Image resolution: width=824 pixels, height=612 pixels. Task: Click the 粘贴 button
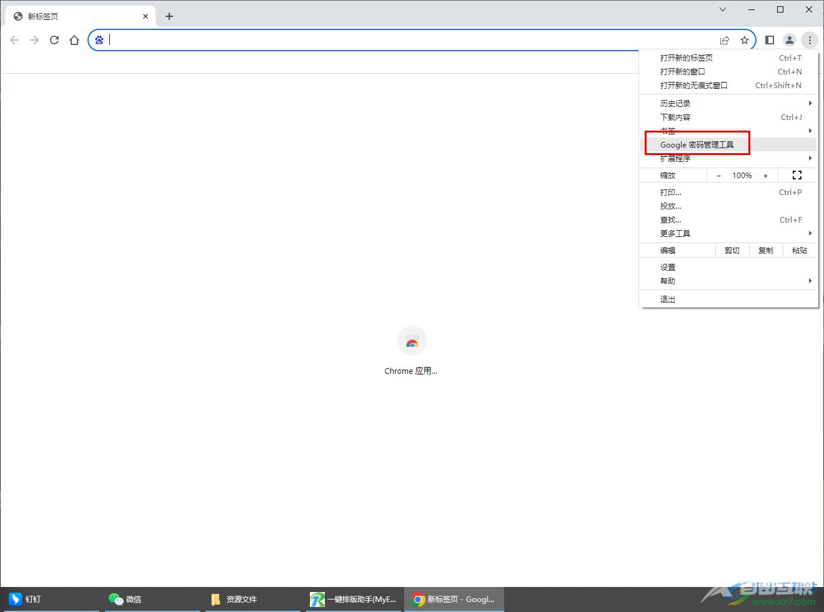(800, 251)
